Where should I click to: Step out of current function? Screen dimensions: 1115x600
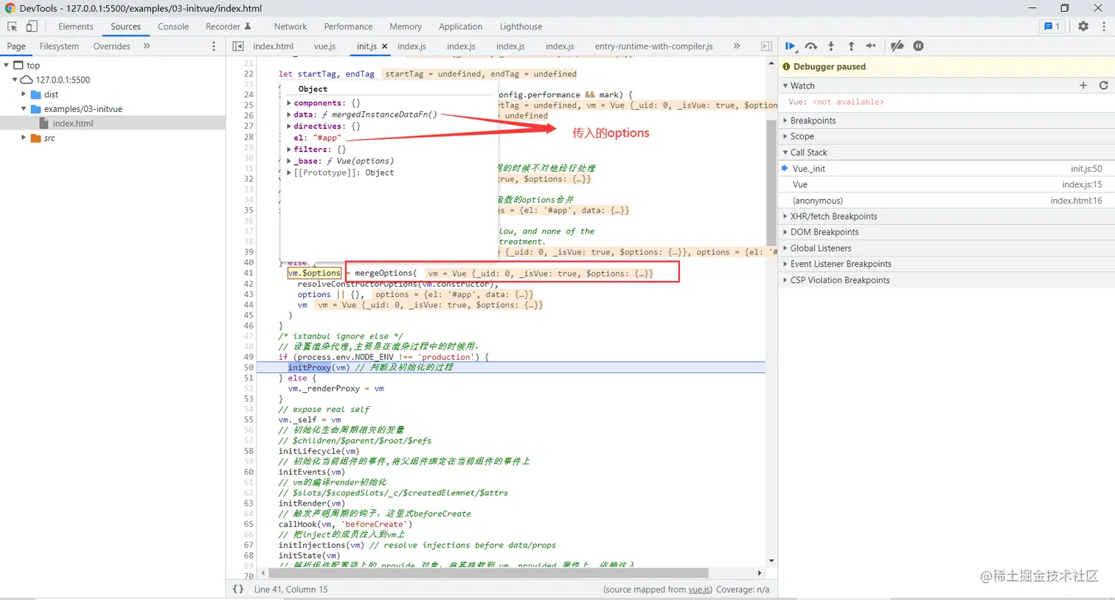851,46
